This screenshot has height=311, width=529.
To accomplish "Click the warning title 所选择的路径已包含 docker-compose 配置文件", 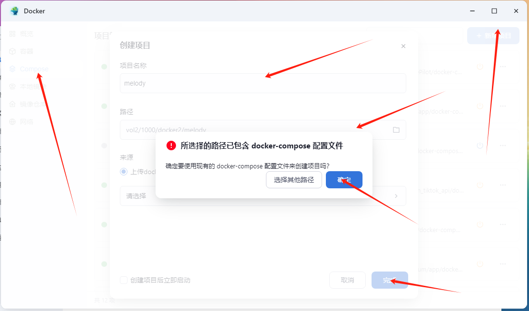I will pos(262,146).
